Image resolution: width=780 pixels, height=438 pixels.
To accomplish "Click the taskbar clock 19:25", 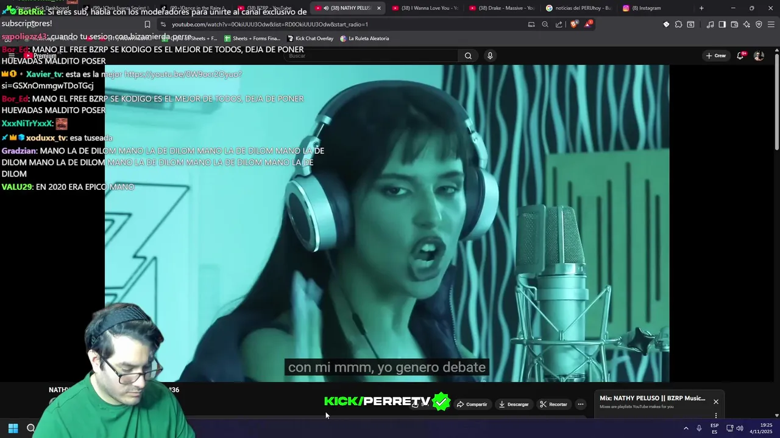I will 761,428.
